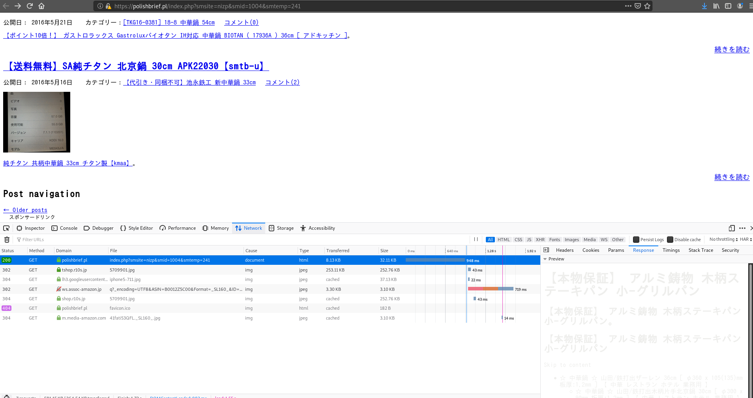Viewport: 753px width, 398px height.
Task: Open the No throttling dropdown
Action: click(x=723, y=240)
